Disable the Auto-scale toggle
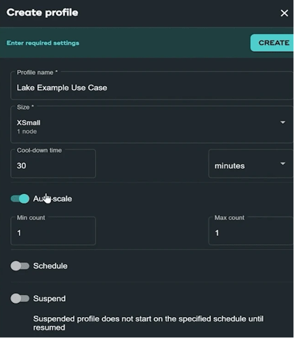The image size is (294, 338). pyautogui.click(x=20, y=198)
